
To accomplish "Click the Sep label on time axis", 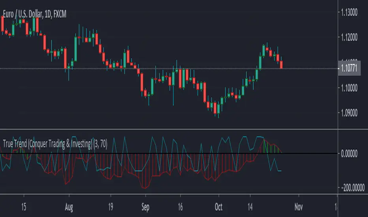I will click(x=146, y=208).
